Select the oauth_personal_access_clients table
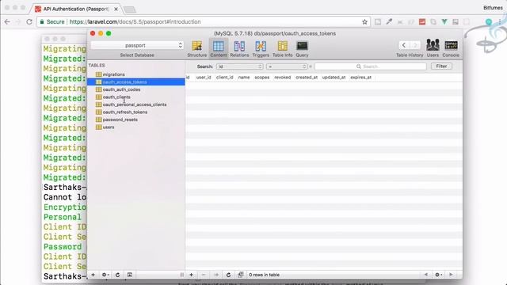 (136, 104)
